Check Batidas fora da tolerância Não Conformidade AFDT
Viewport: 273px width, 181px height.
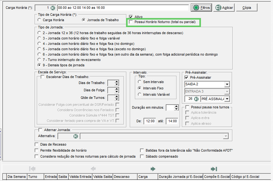pyautogui.click(x=142, y=150)
